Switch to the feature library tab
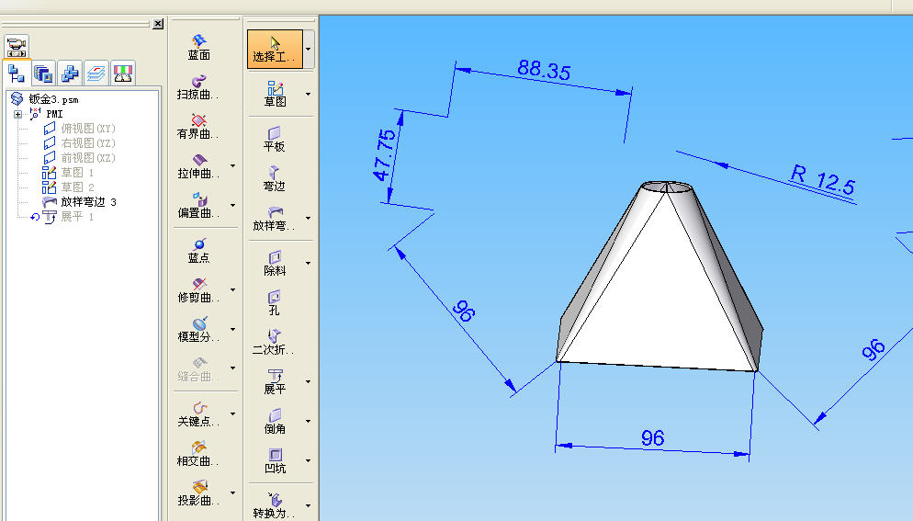The height and width of the screenshot is (521, 913). 43,74
